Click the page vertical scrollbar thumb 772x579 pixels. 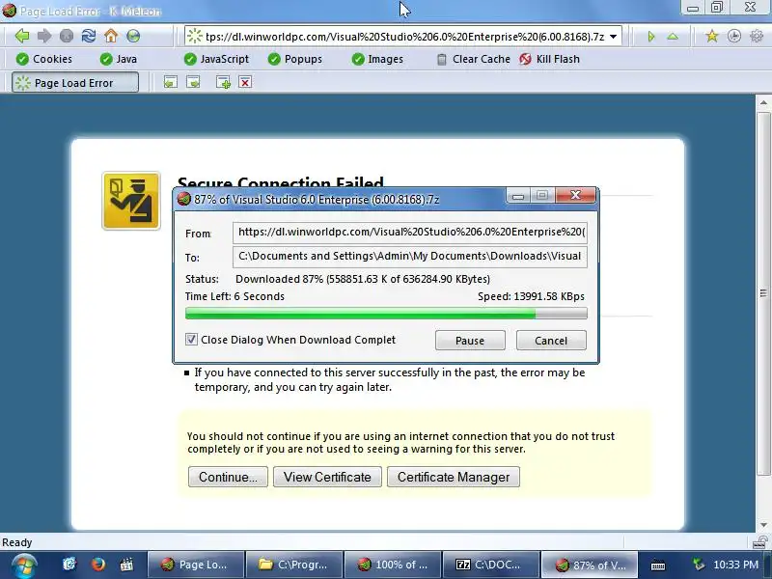point(763,293)
